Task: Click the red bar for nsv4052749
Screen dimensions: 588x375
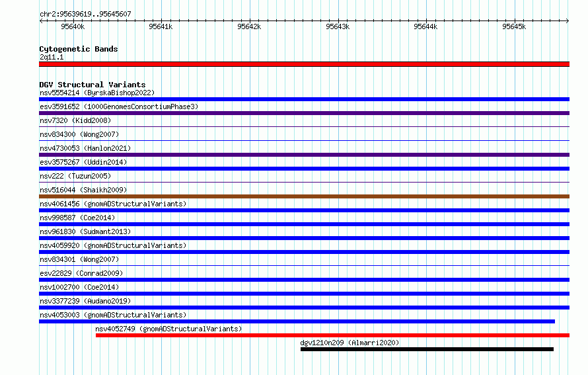Action: coord(332,335)
